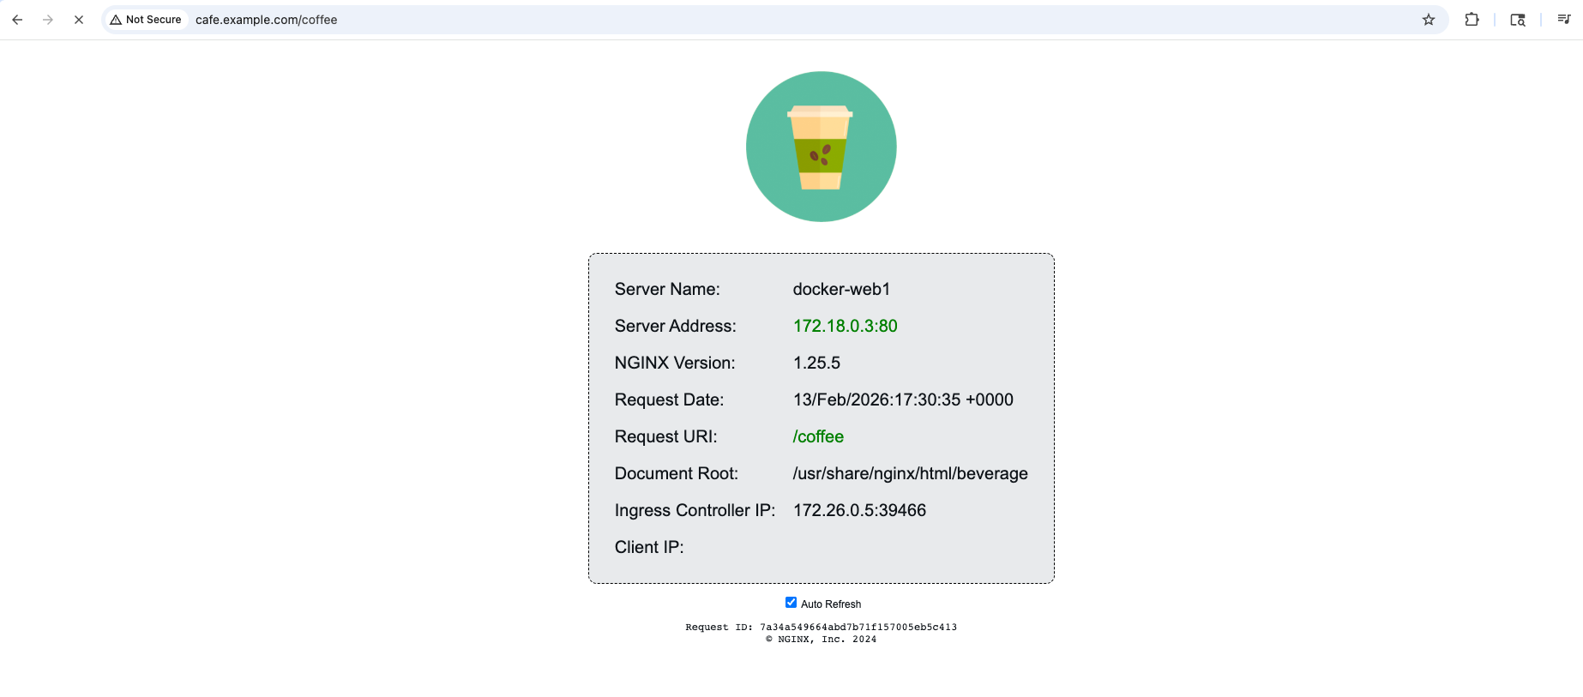Select the server address 172.18.0.3:80
Image resolution: width=1583 pixels, height=697 pixels.
click(845, 326)
